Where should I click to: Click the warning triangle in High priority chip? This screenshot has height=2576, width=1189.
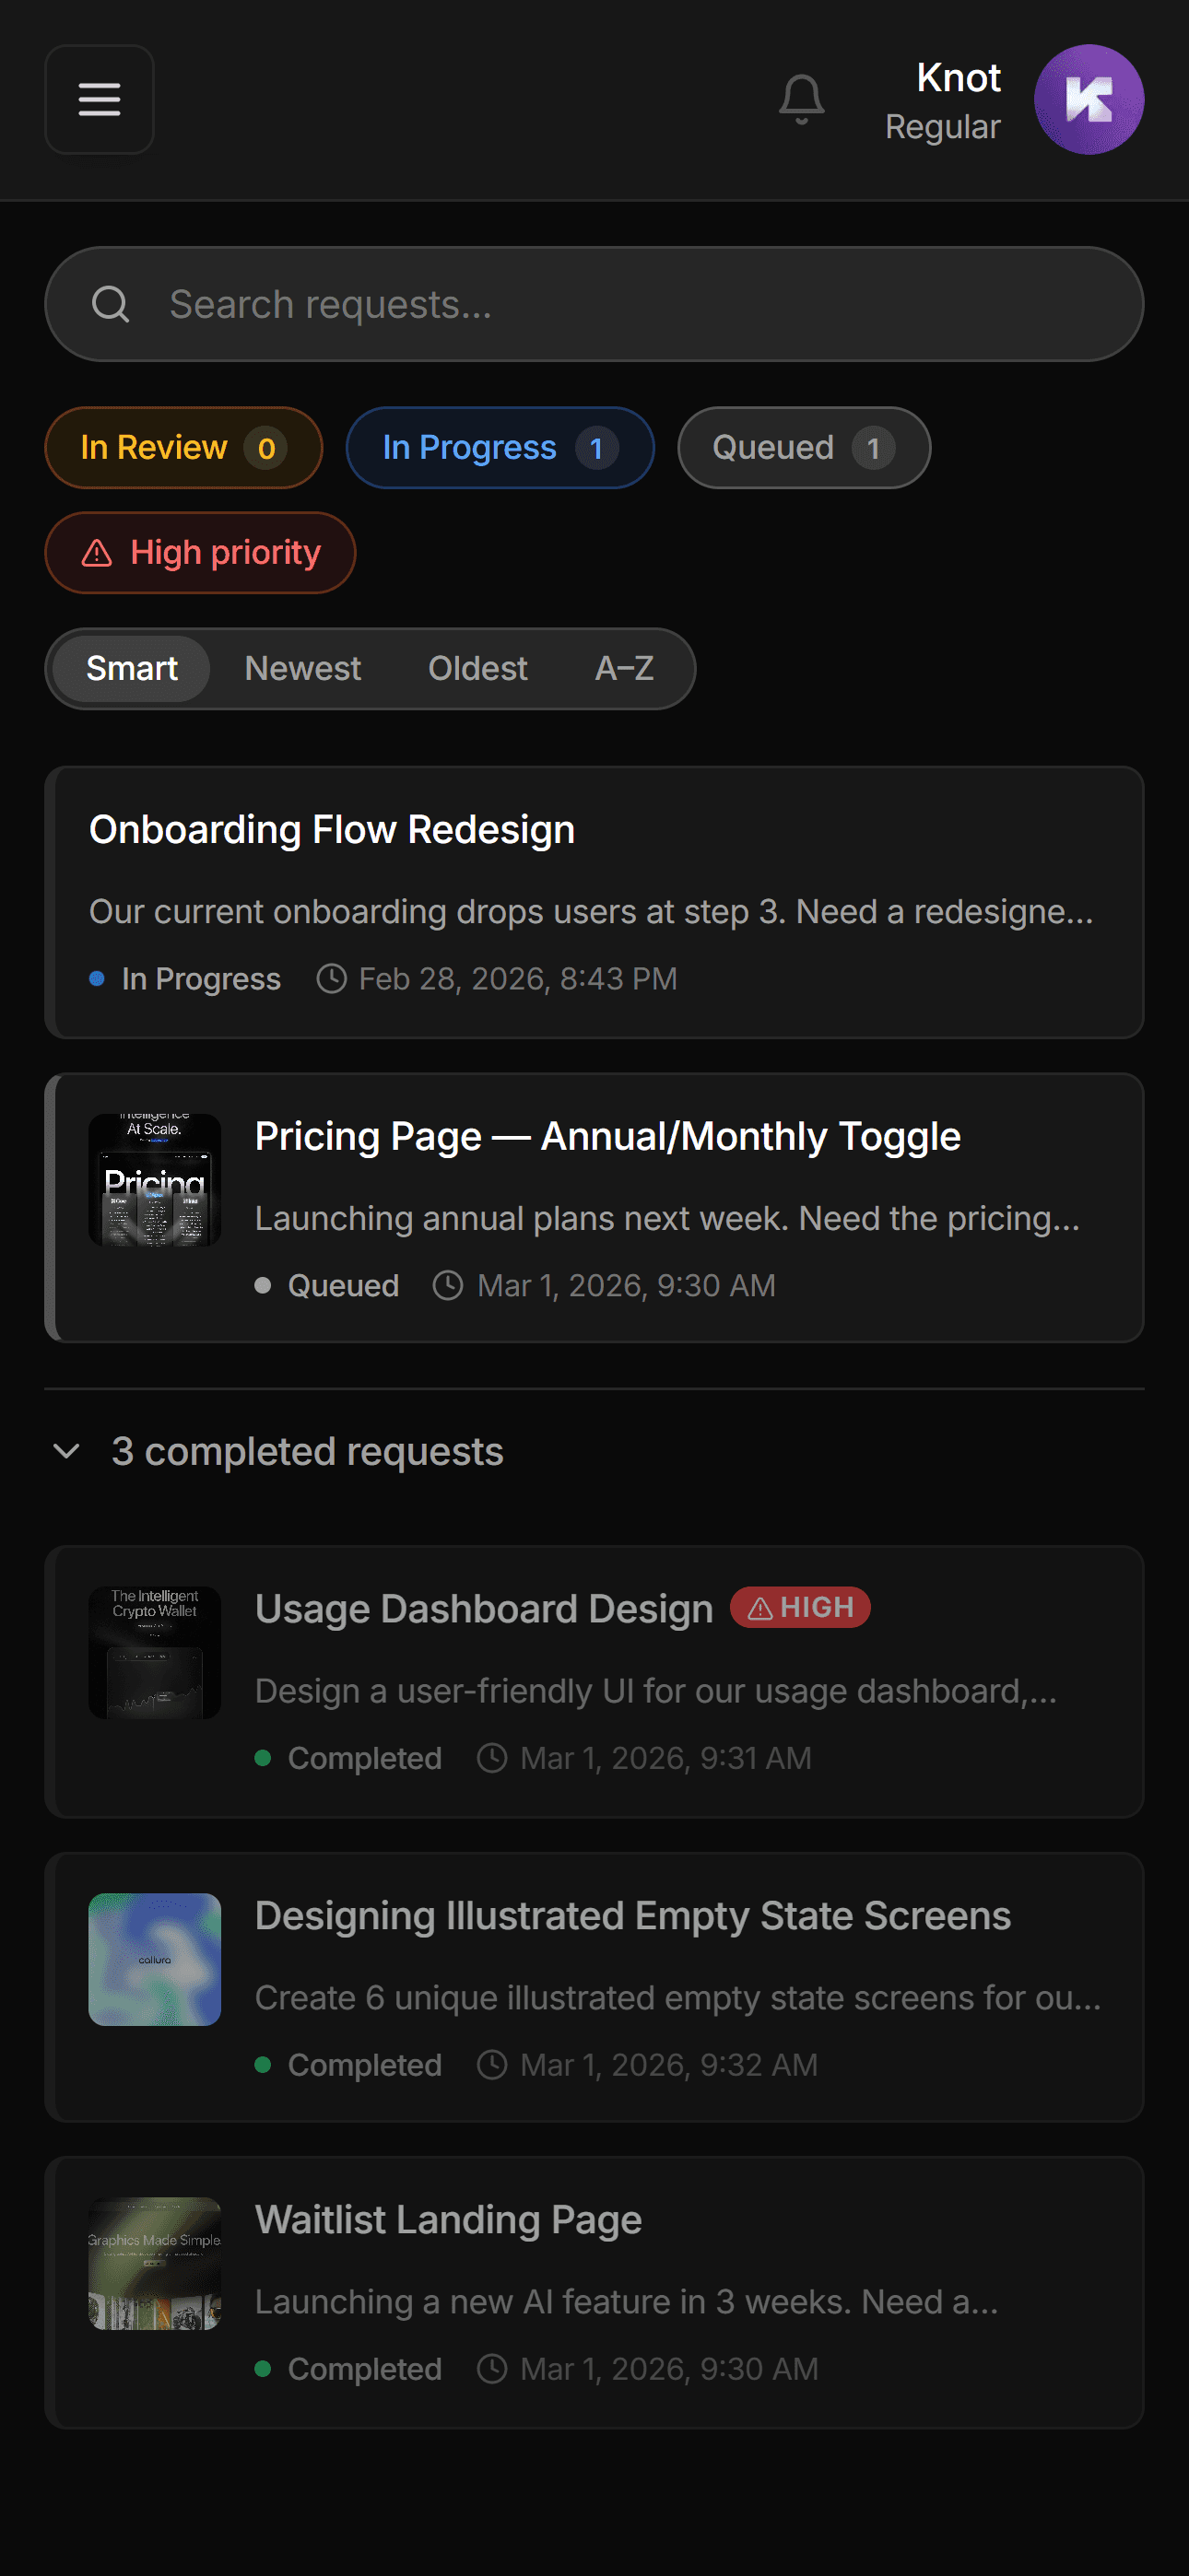point(97,553)
